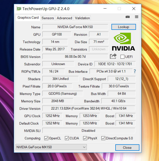Click the Lookup button

click(124, 27)
